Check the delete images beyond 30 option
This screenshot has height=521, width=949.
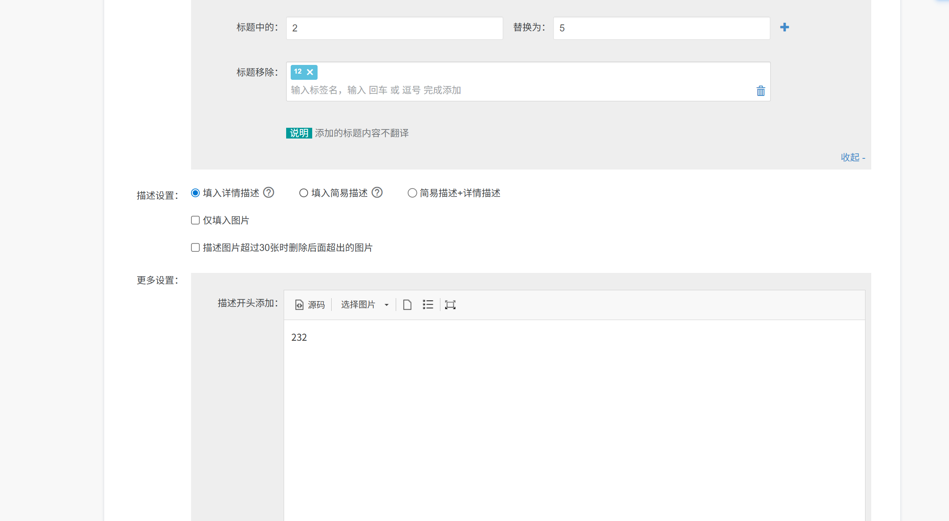point(196,248)
